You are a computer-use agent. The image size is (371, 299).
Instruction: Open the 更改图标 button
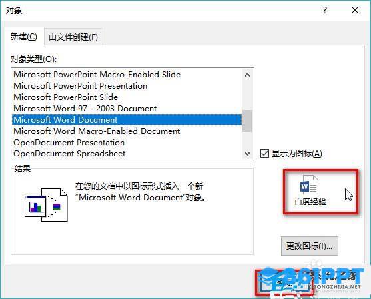point(310,246)
